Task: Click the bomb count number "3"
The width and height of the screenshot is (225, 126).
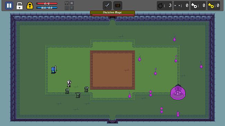Action: pyautogui.click(x=170, y=6)
